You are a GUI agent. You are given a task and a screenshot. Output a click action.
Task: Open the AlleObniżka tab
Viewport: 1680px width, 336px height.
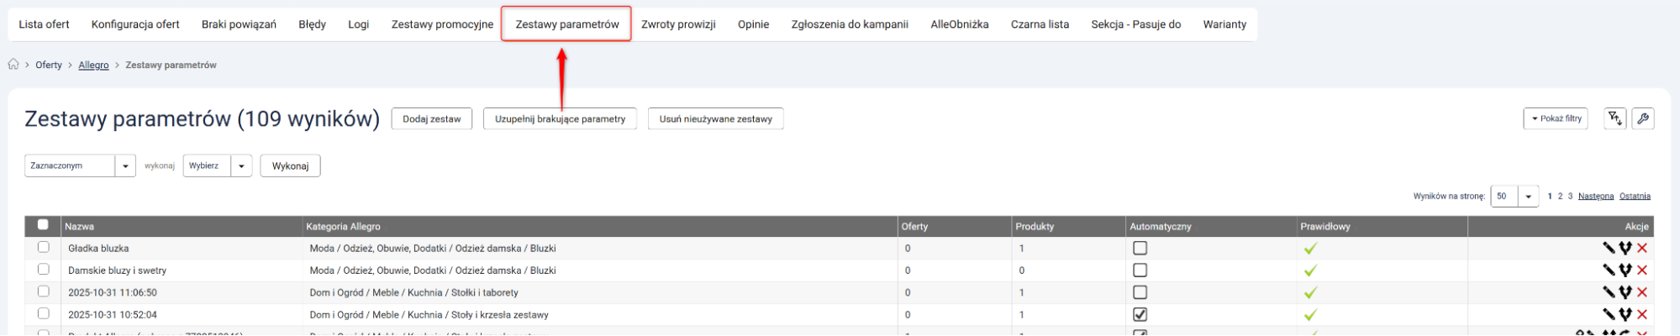click(959, 24)
